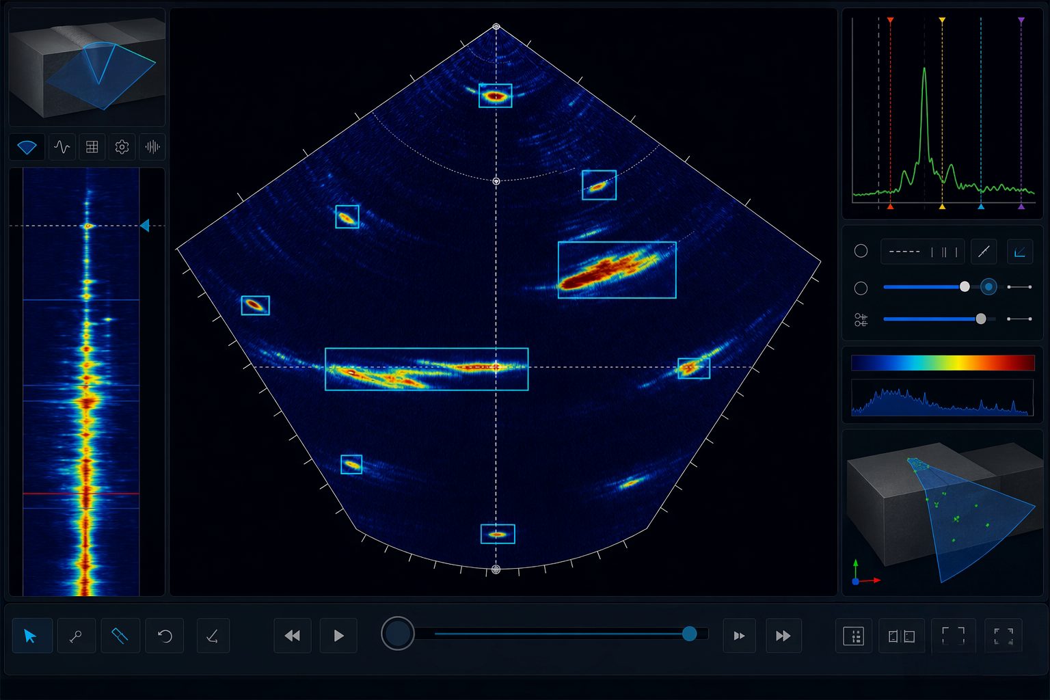Screen dimensions: 1050x700
Task: Open the 3D weld block preview thumbnail
Action: coord(87,67)
